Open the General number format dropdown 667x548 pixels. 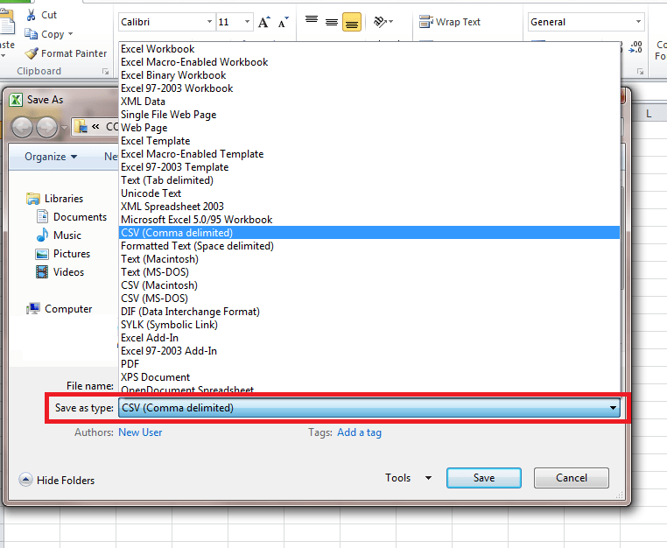638,22
